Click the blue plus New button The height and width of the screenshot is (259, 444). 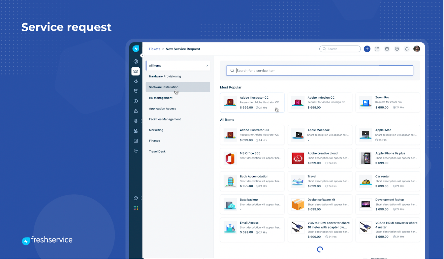point(367,49)
